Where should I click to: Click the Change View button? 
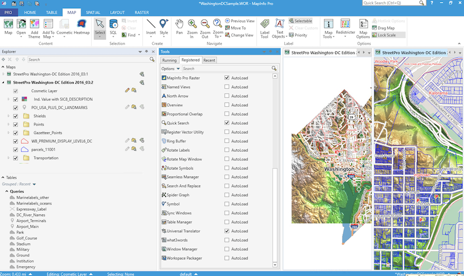[239, 35]
